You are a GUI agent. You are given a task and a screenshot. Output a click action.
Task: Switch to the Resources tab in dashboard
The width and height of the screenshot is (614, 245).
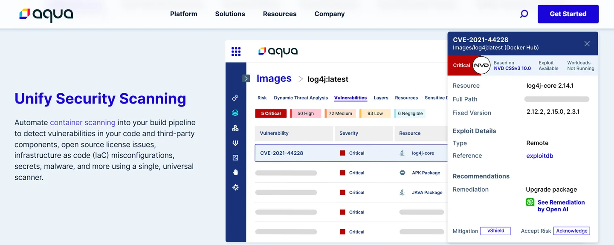406,98
